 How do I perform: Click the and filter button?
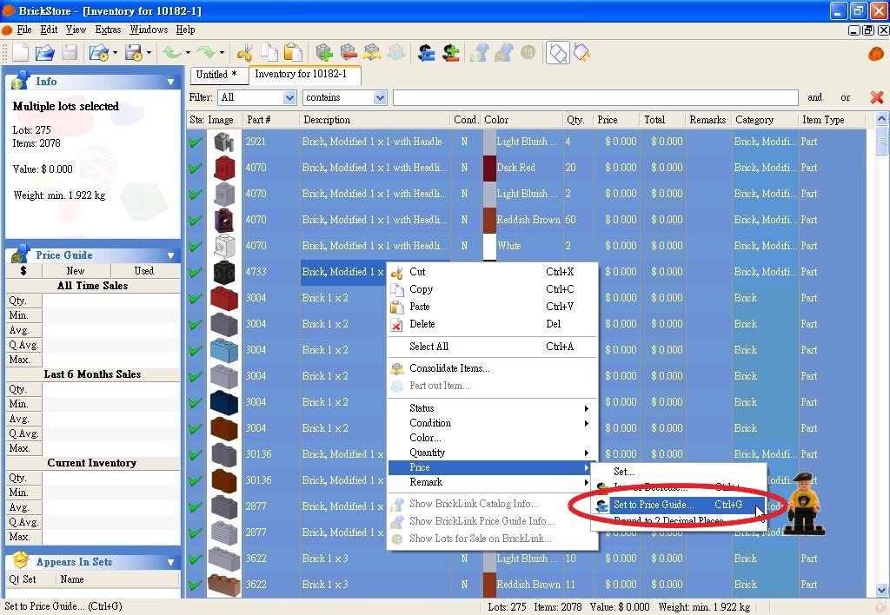click(814, 97)
